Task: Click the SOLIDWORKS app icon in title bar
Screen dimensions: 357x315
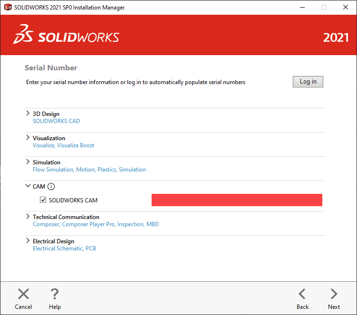Action: click(8, 7)
